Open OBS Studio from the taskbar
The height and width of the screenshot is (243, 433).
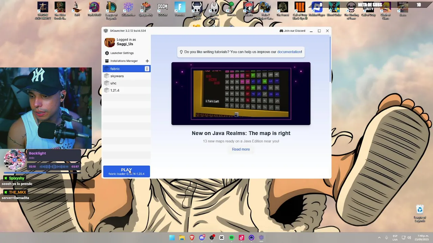pos(212,238)
